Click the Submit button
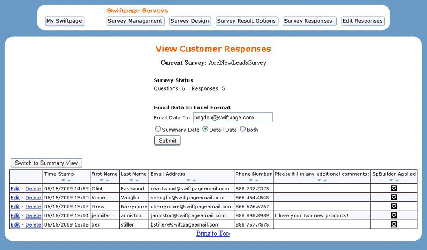This screenshot has width=427, height=250. click(167, 141)
